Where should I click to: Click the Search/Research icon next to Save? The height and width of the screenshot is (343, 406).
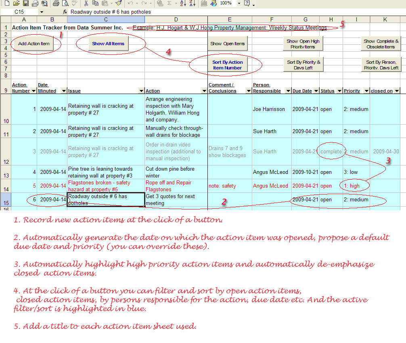44,3
